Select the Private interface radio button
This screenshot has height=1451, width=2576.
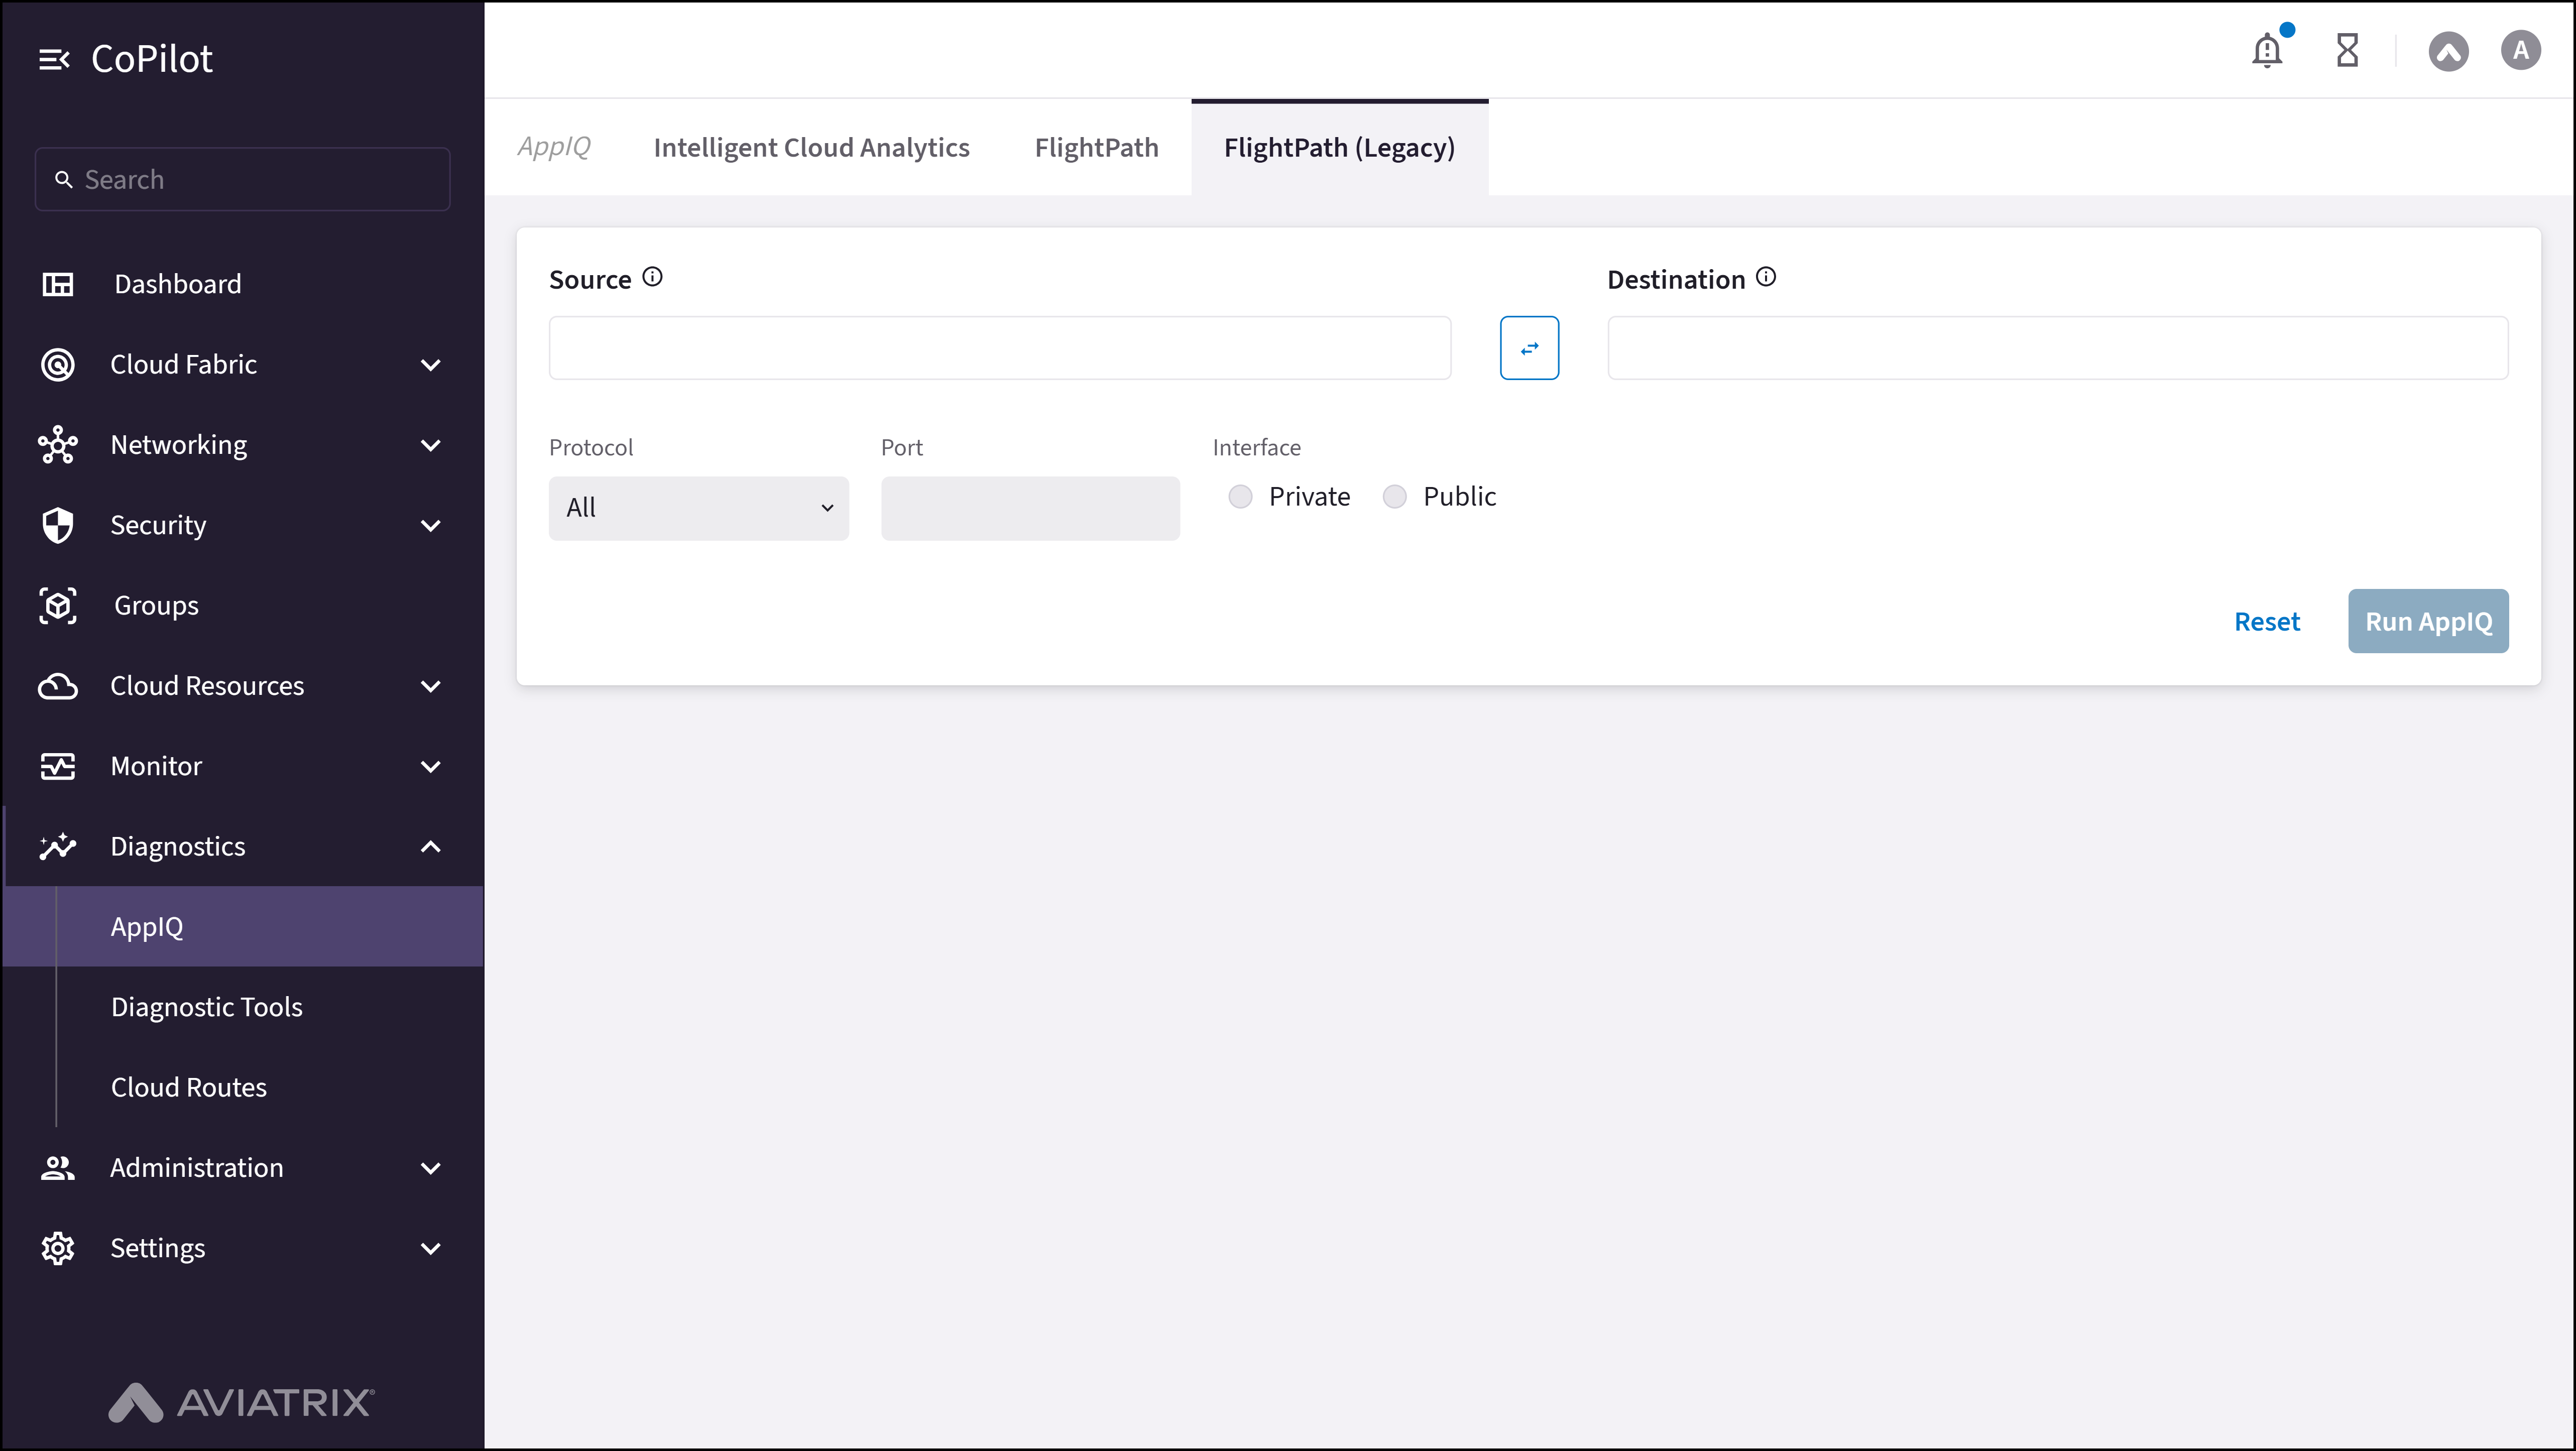(x=1240, y=496)
